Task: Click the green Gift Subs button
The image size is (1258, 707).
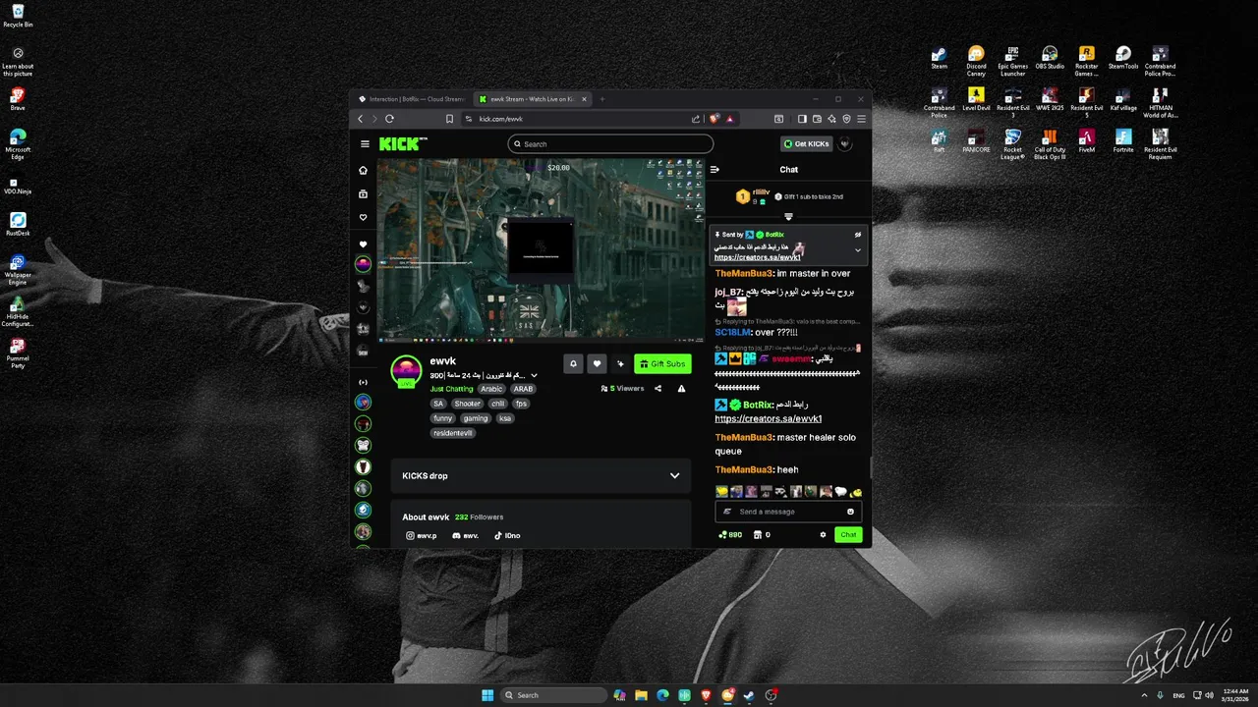Action: 662,363
